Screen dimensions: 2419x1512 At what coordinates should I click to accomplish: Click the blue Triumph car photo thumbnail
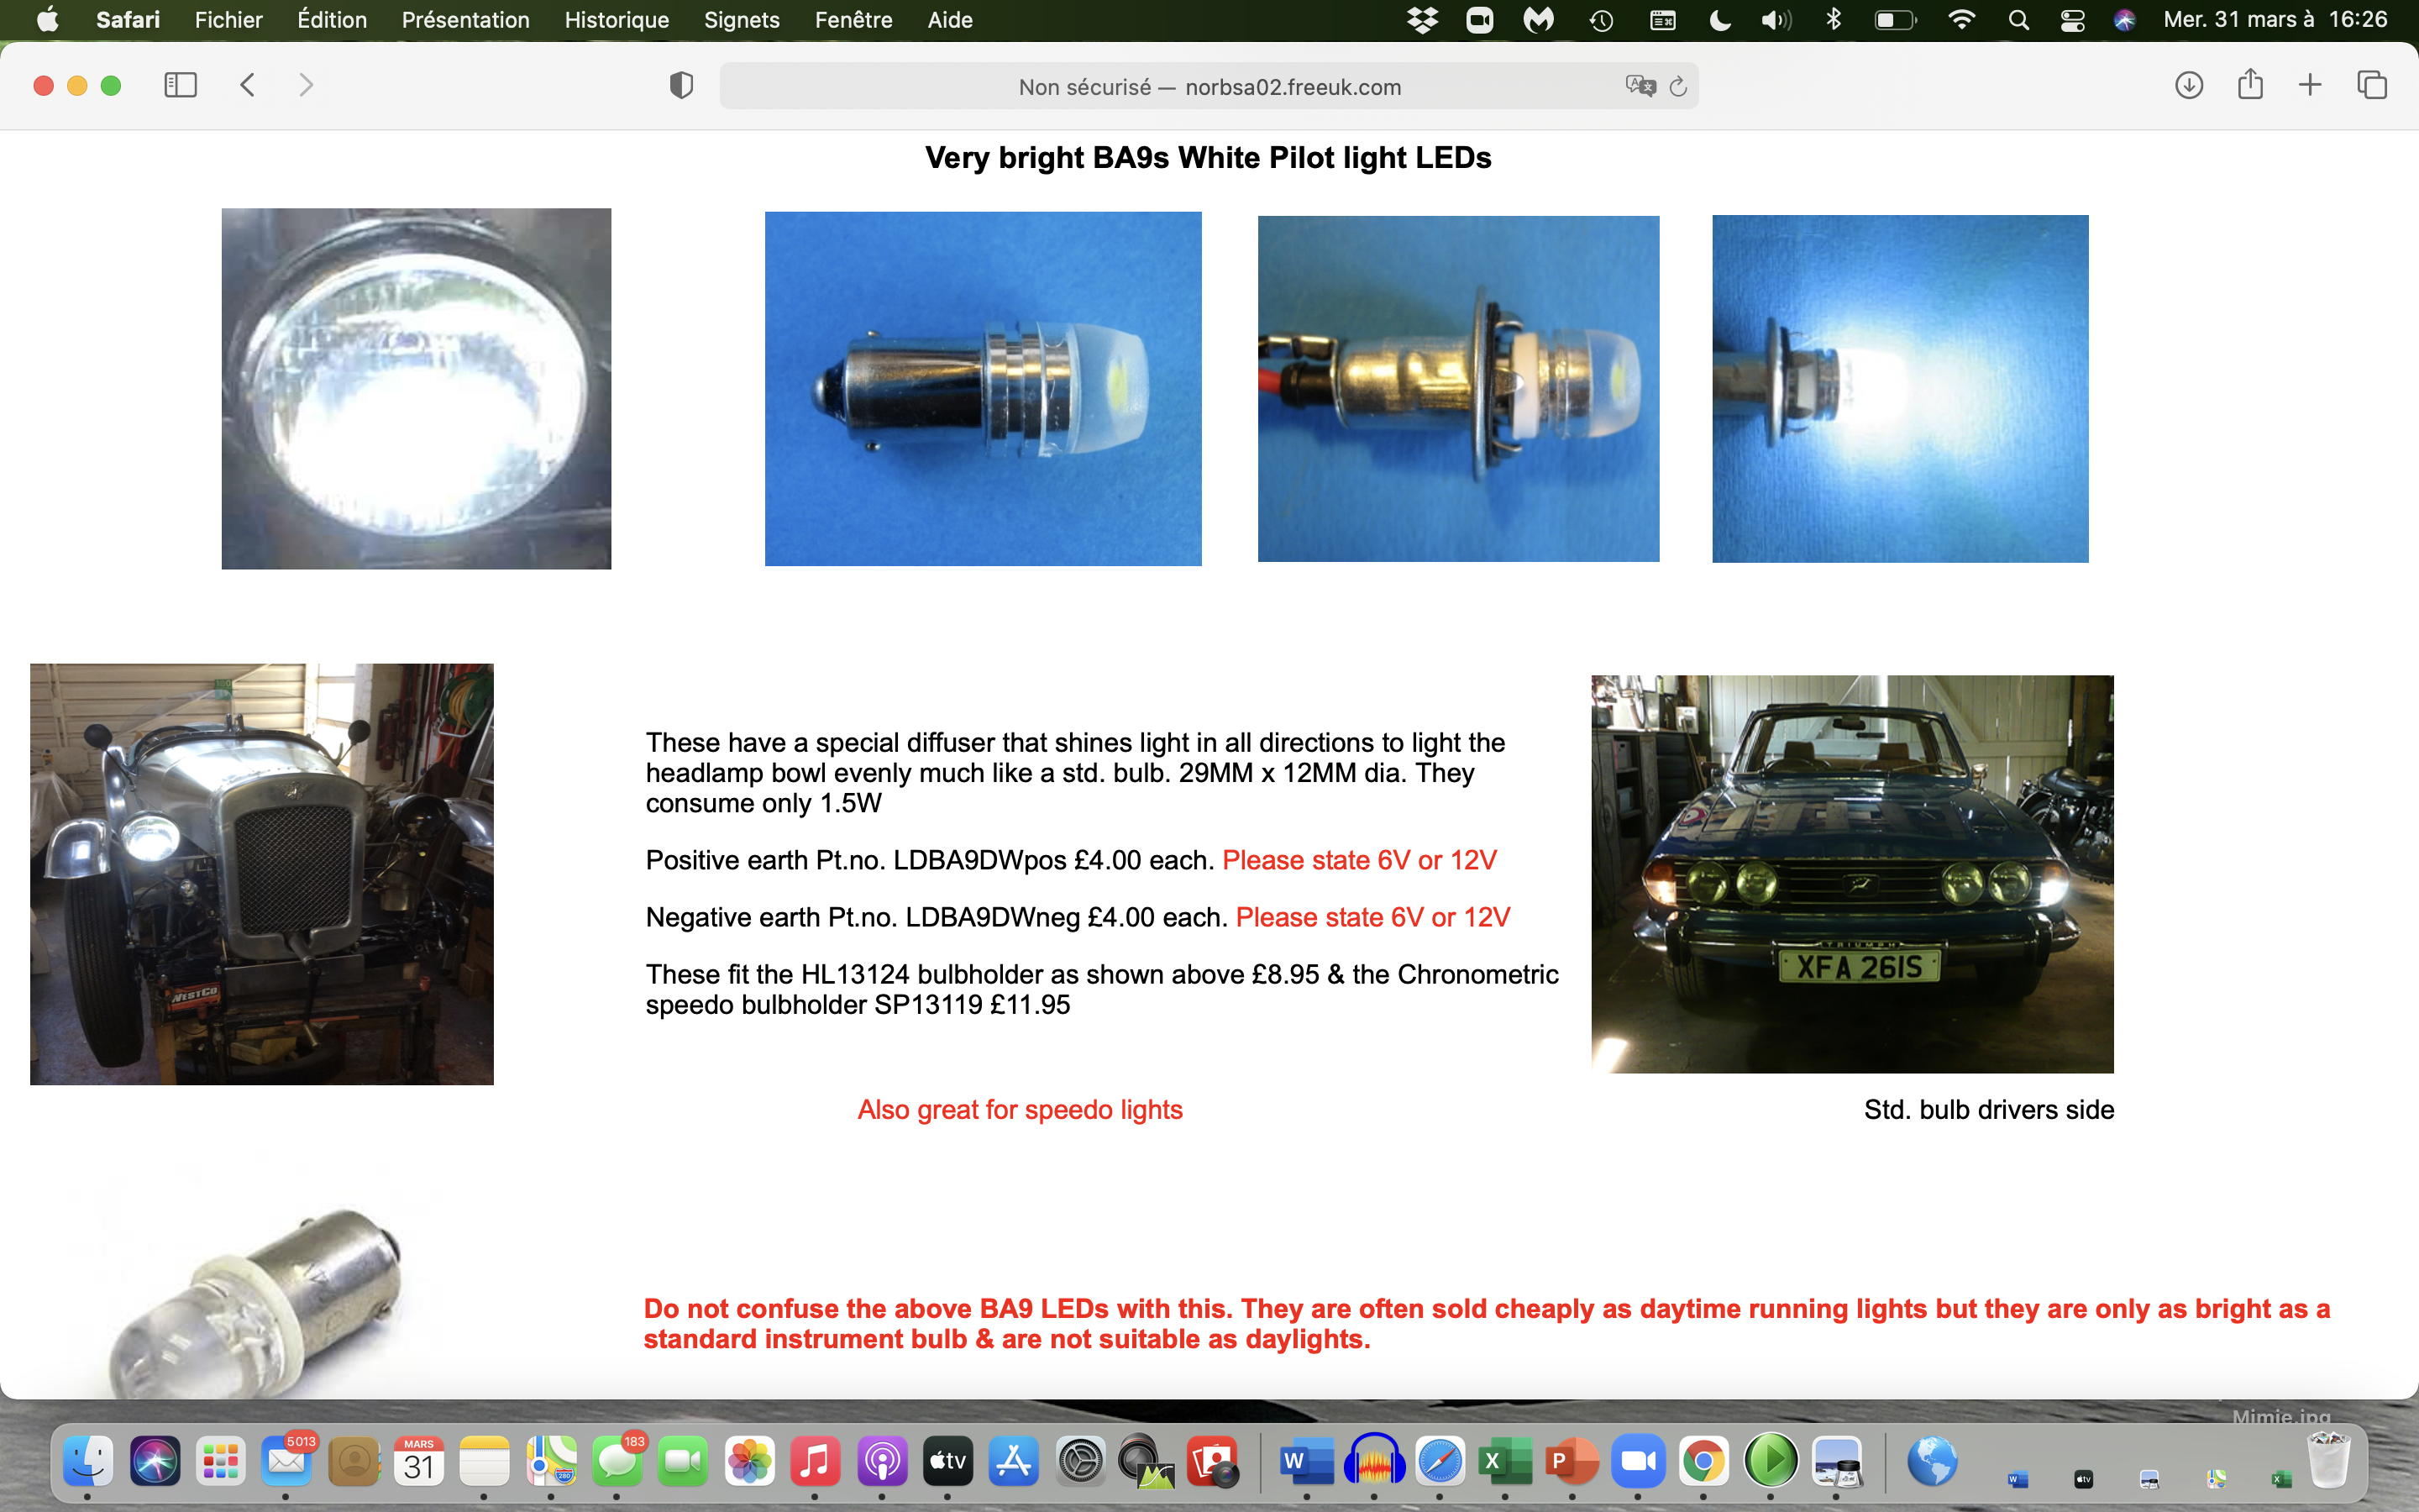tap(1851, 874)
